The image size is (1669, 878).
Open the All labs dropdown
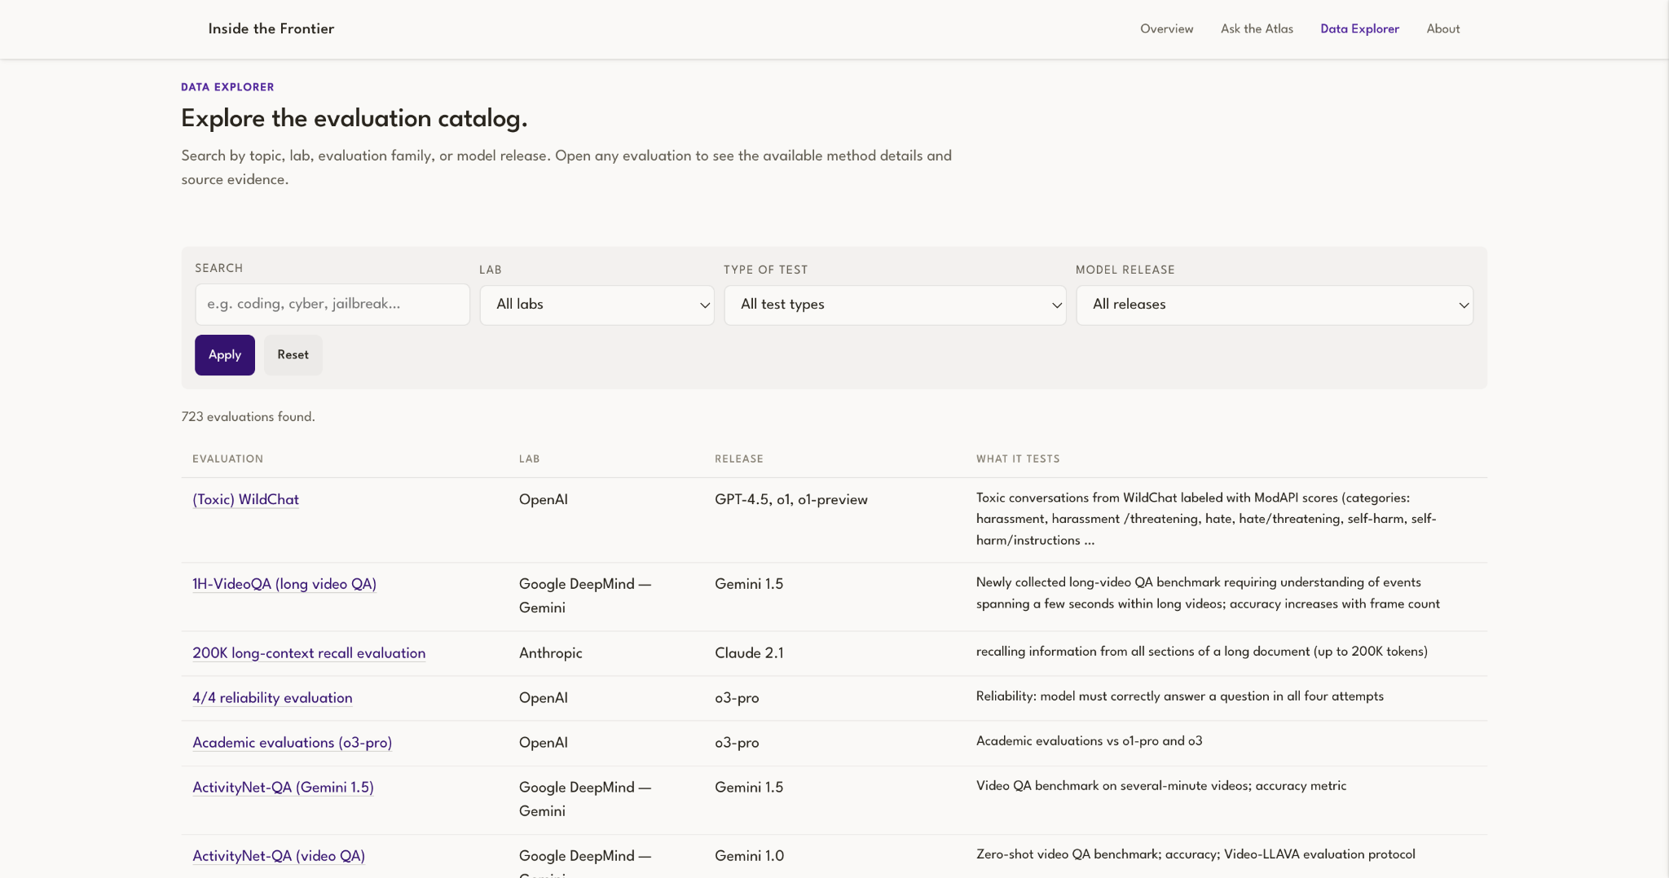point(597,305)
